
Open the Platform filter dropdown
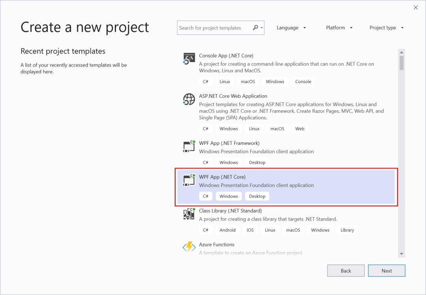tap(339, 28)
